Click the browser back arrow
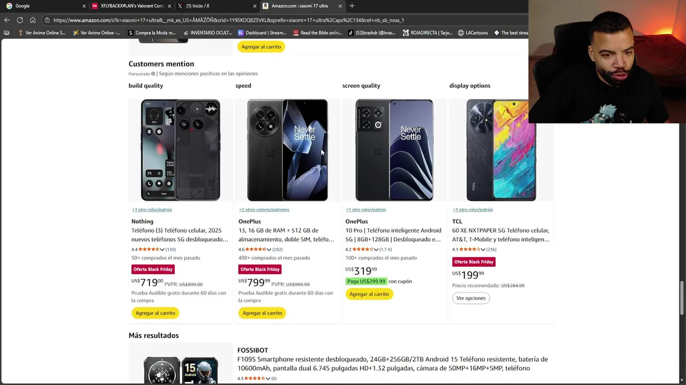The image size is (686, 385). [x=7, y=20]
